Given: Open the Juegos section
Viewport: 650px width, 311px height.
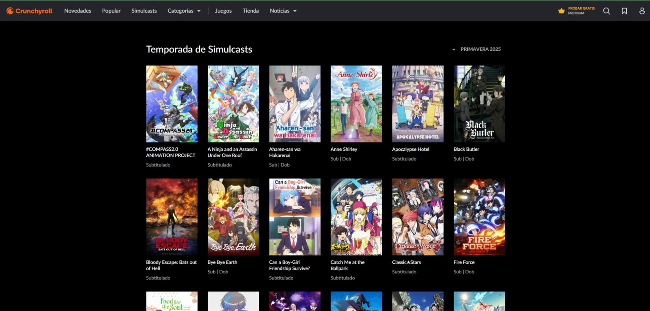Looking at the screenshot, I should 223,11.
